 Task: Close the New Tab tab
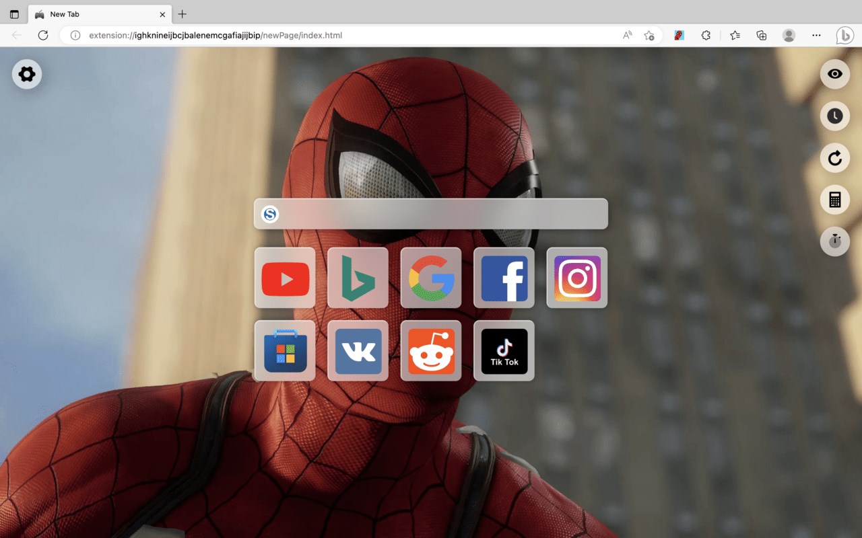pyautogui.click(x=162, y=14)
